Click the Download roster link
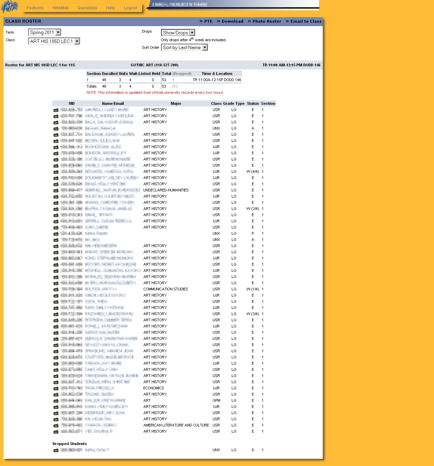This screenshot has height=466, width=434. [232, 21]
